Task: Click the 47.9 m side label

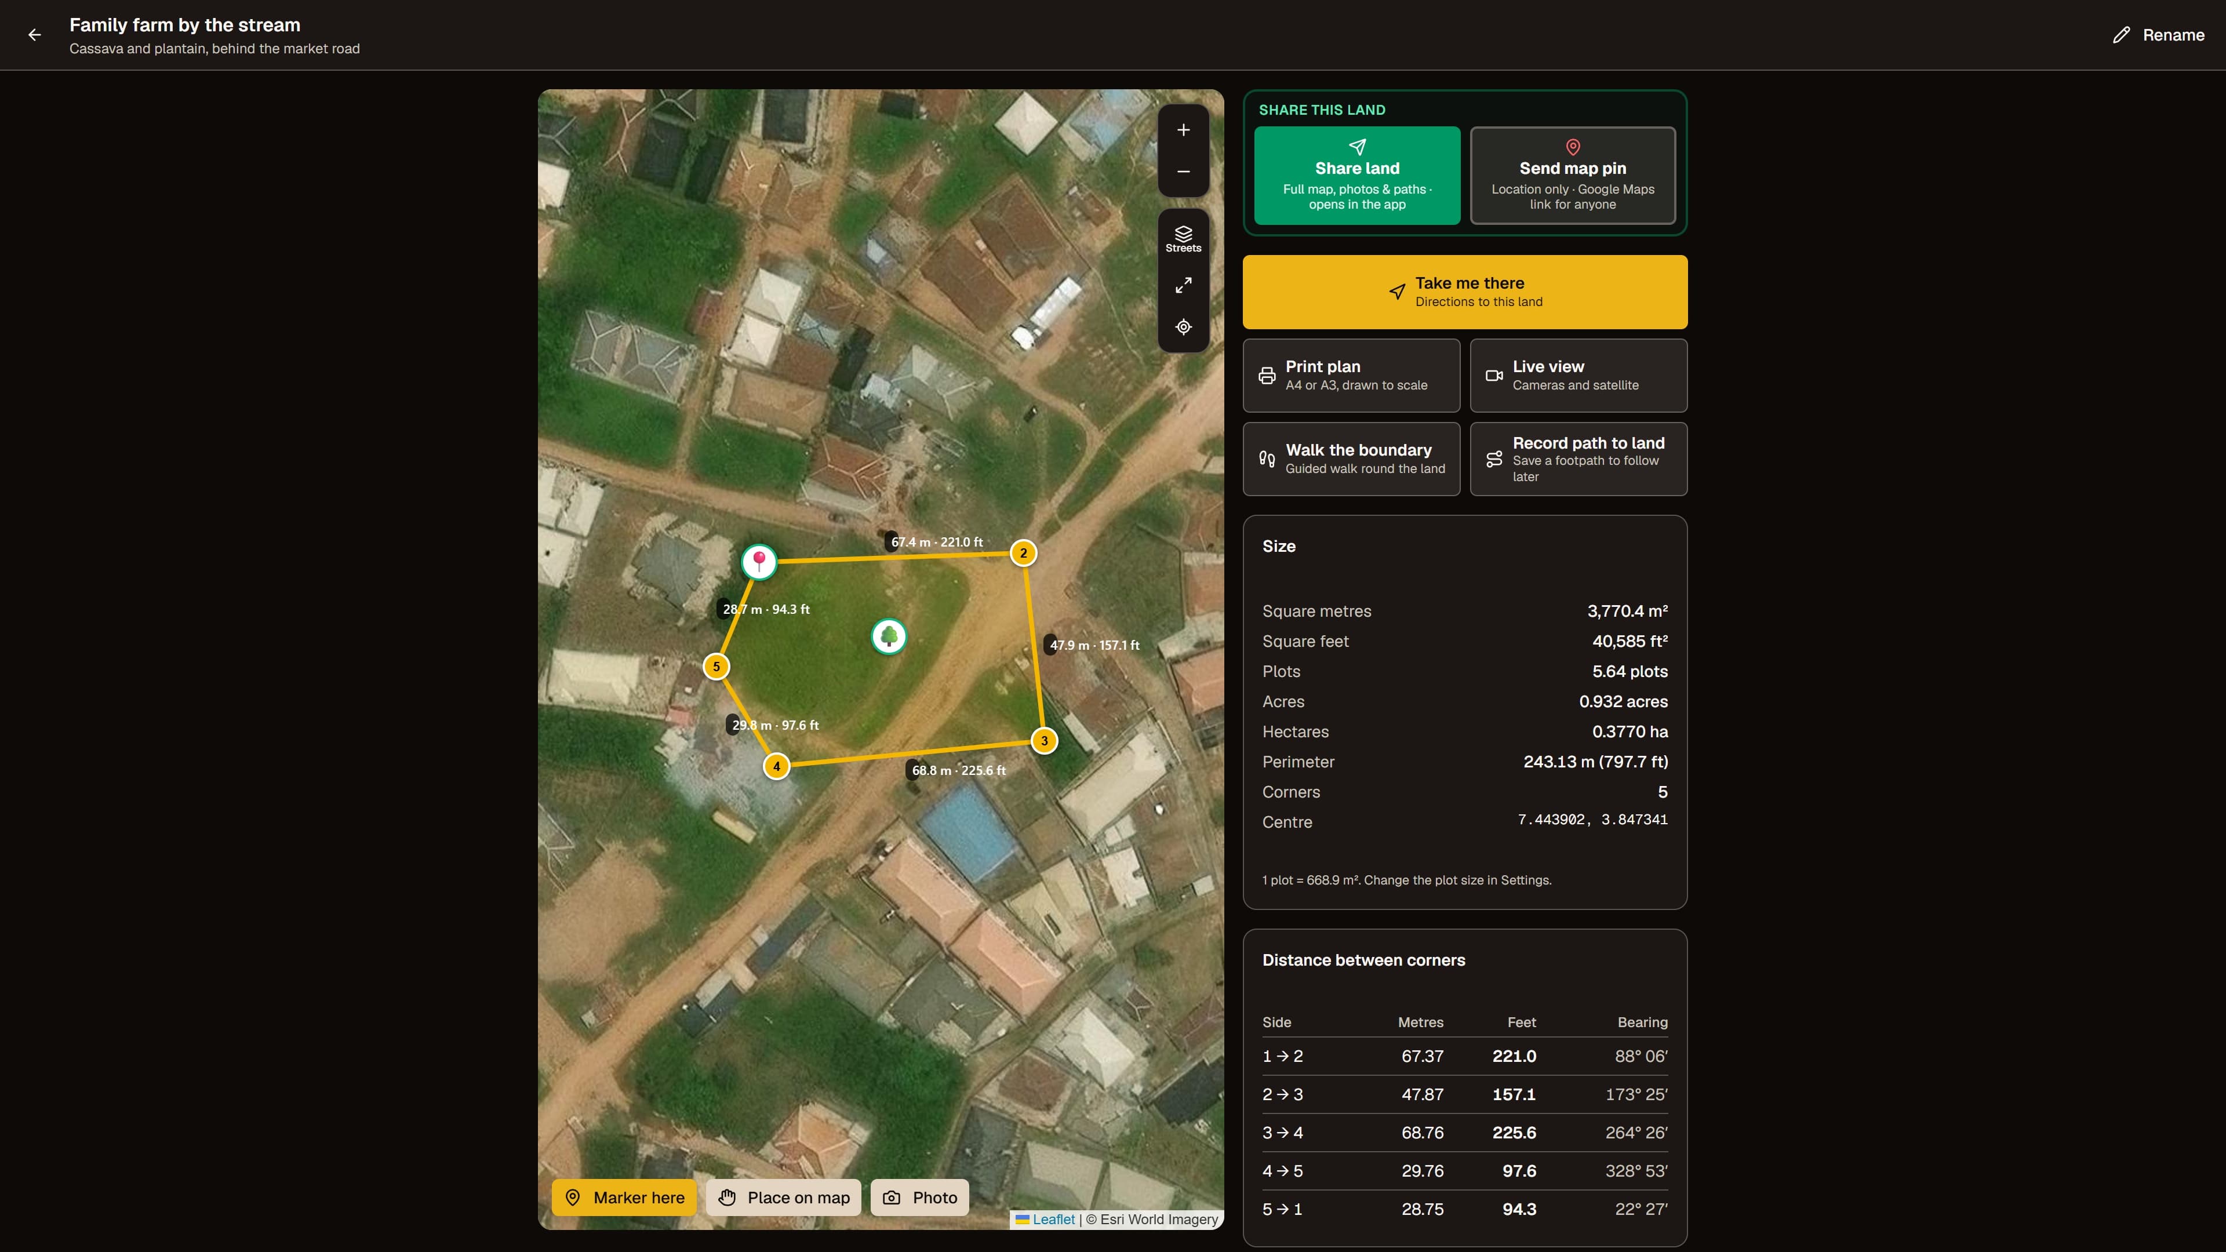Action: pyautogui.click(x=1094, y=645)
